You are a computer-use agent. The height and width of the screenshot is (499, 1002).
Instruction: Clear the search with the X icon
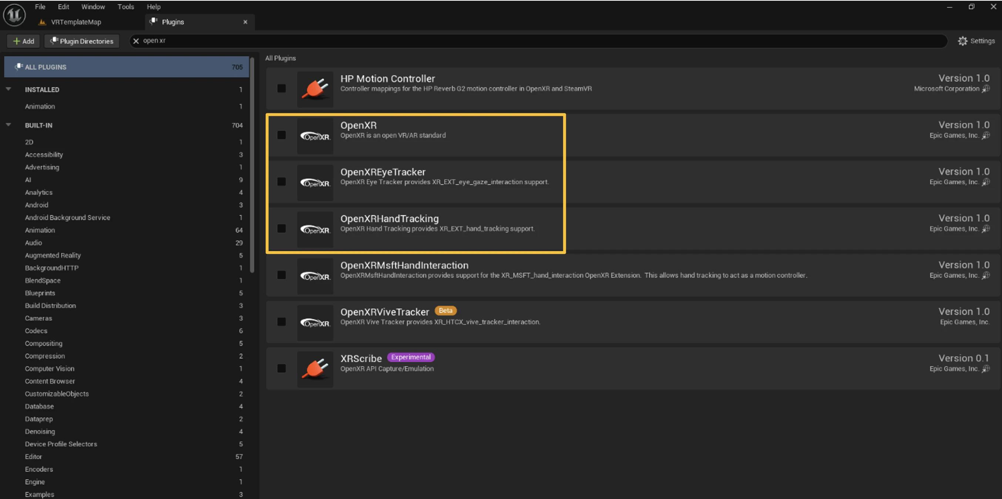click(136, 41)
